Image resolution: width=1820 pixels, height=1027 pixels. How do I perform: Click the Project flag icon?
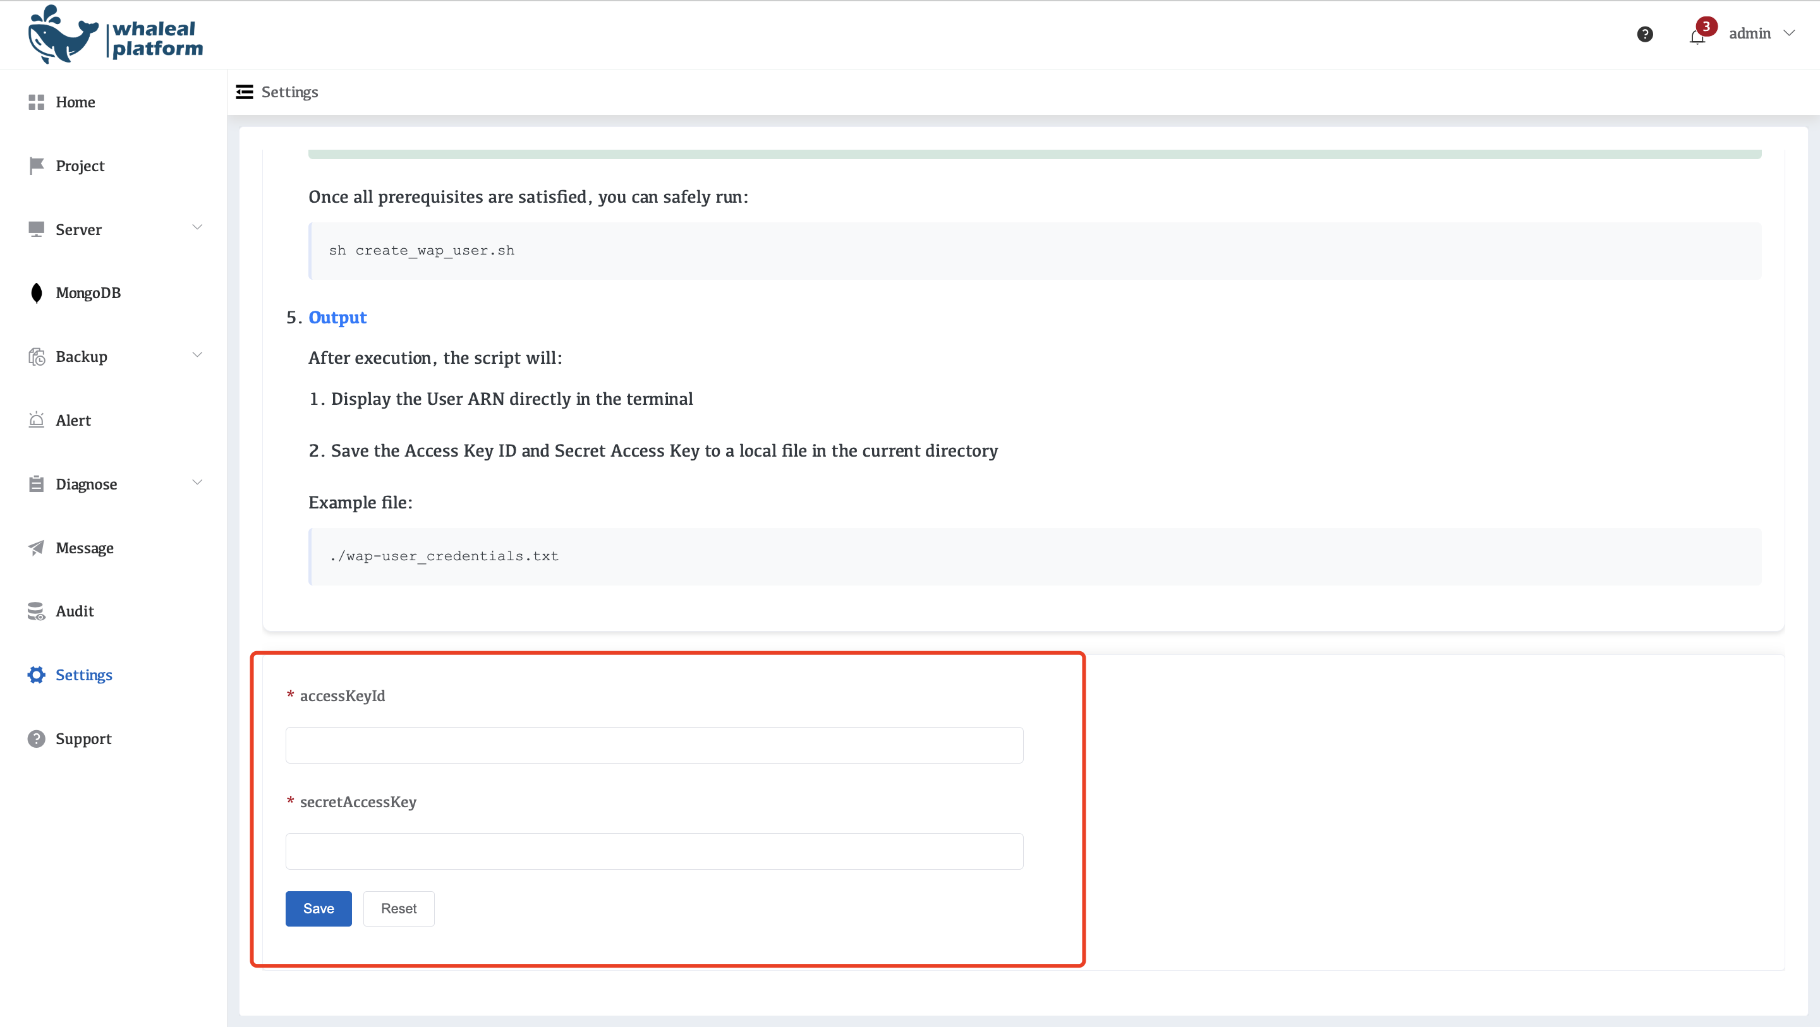click(x=36, y=166)
